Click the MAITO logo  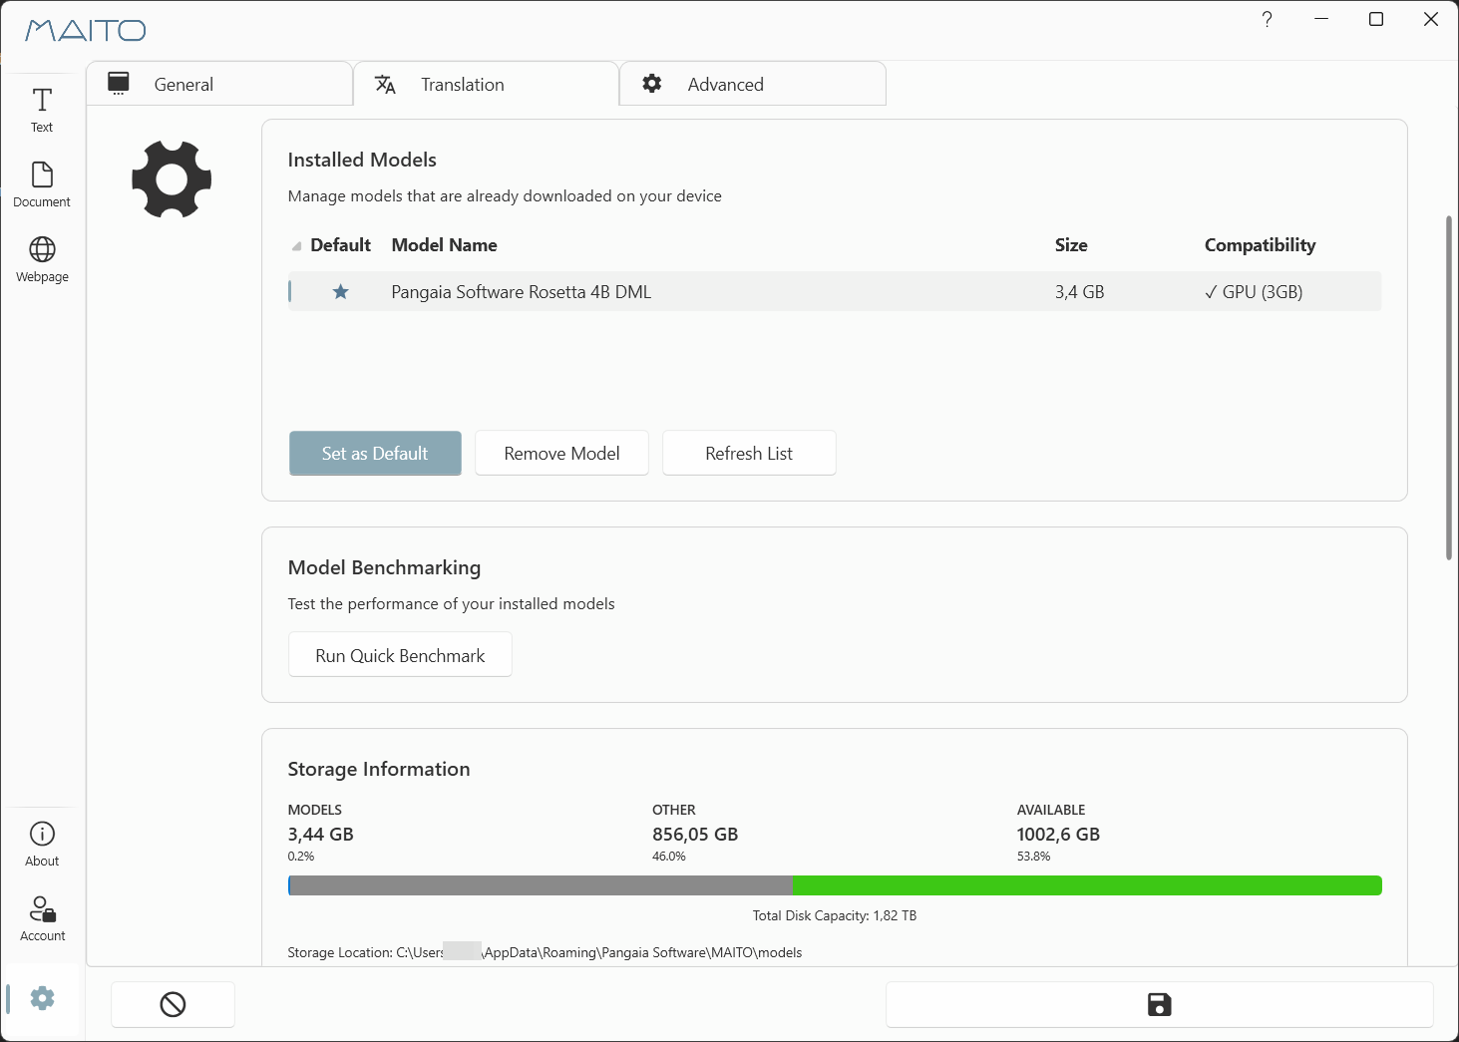[x=86, y=30]
